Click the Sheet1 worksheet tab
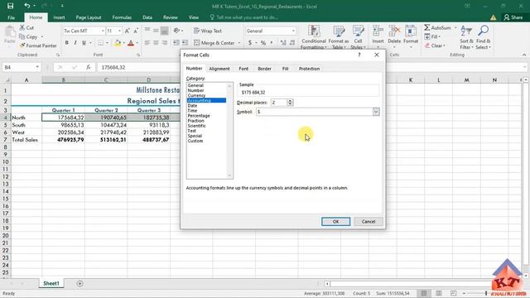 click(51, 283)
